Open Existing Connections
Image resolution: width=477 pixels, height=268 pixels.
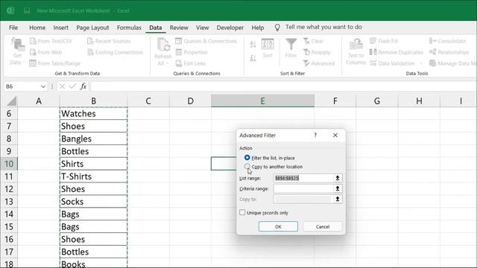coord(115,52)
